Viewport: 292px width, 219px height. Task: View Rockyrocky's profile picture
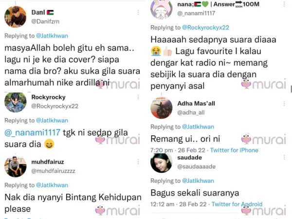tap(16, 102)
